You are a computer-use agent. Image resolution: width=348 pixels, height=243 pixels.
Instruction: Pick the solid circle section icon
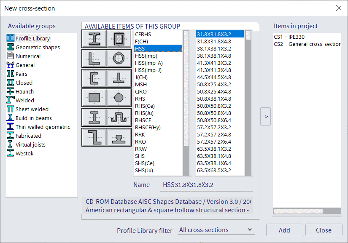tap(119, 98)
